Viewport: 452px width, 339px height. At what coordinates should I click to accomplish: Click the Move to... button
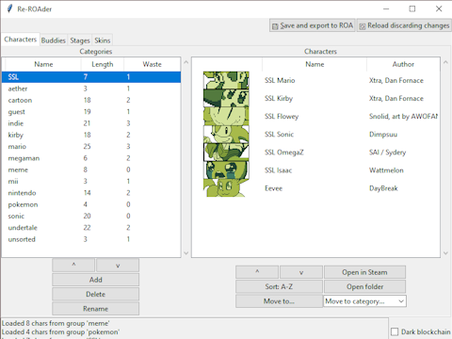279,301
